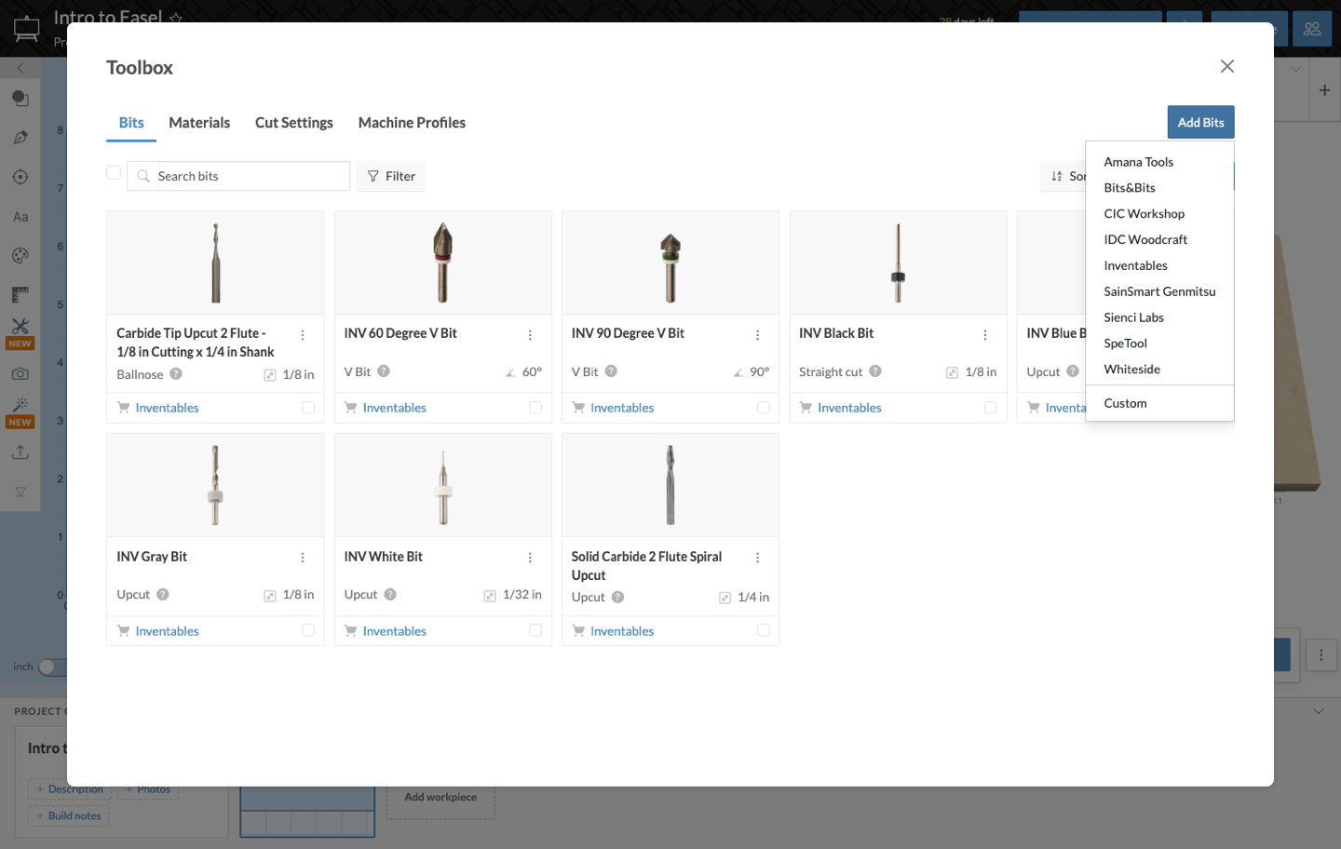Select the pen drawing tool in sidebar
This screenshot has width=1341, height=849.
20,138
